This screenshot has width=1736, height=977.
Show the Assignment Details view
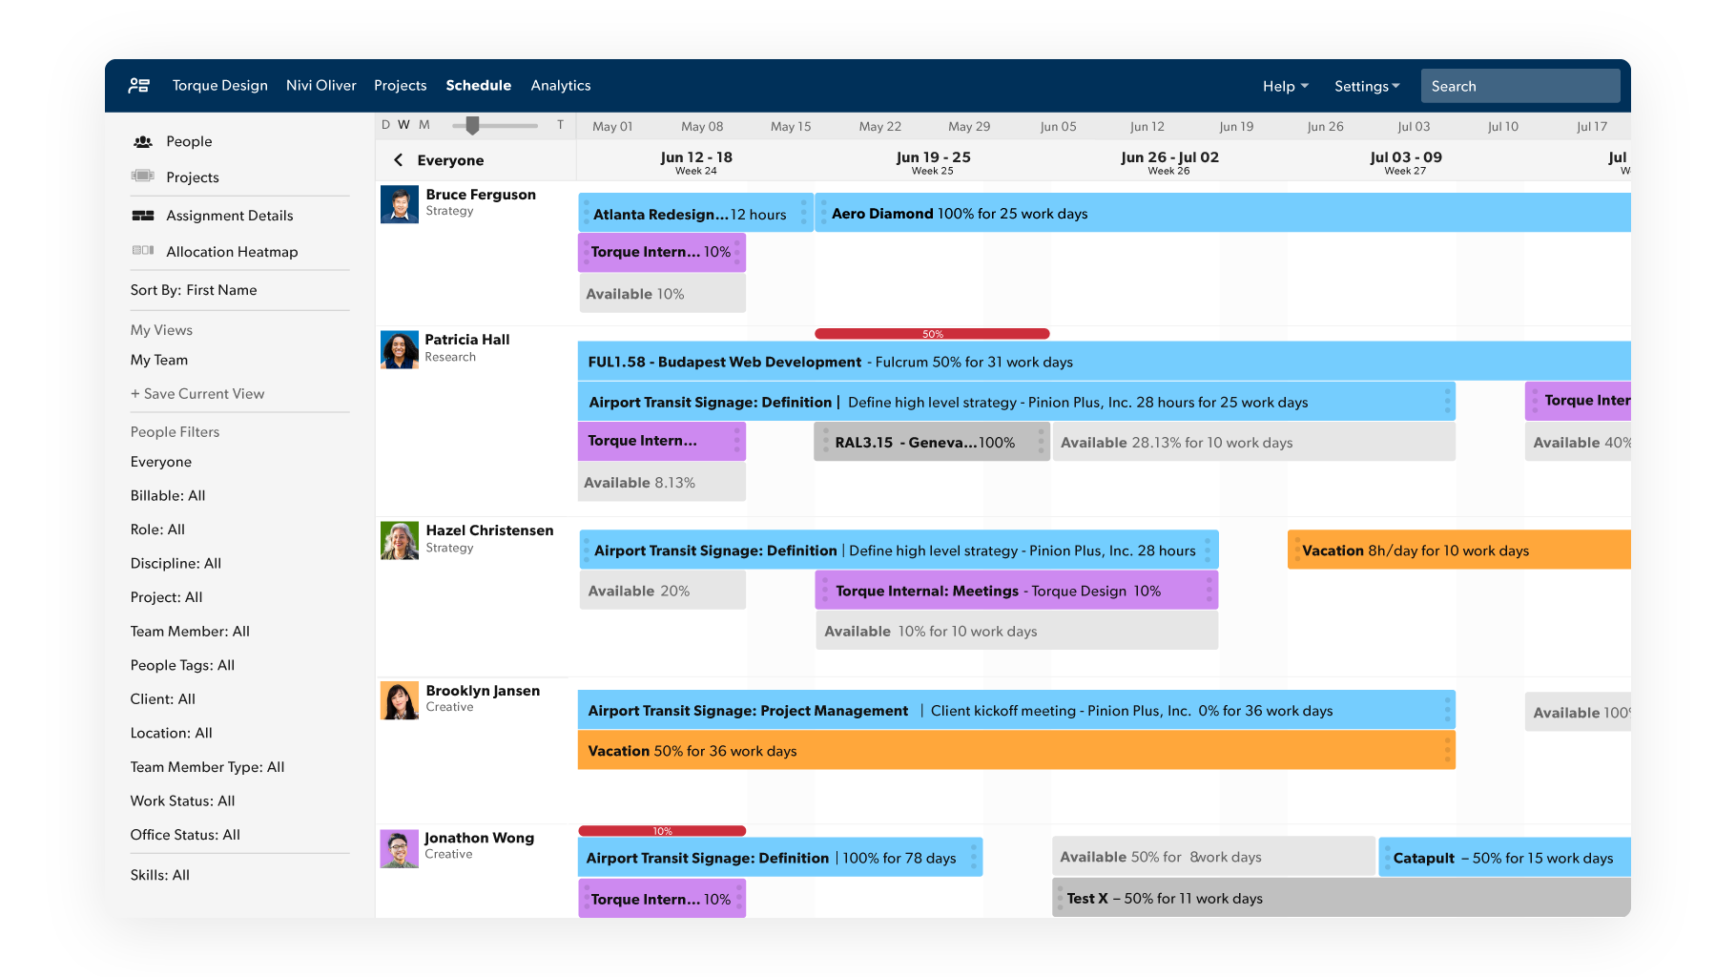point(229,215)
